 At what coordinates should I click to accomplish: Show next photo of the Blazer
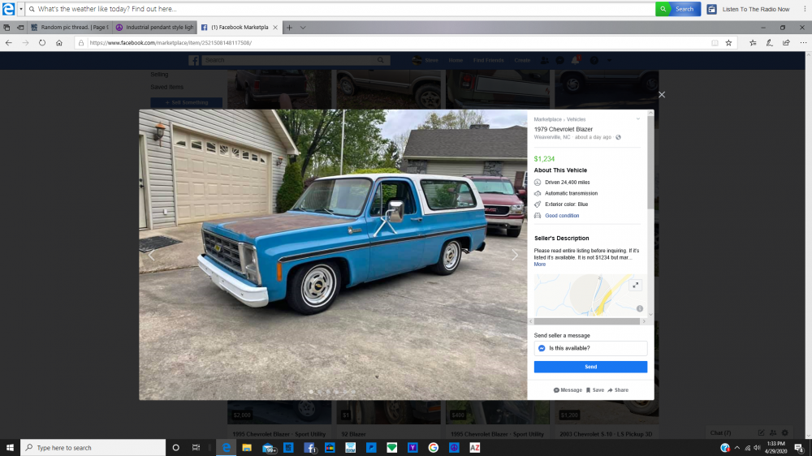click(x=515, y=255)
